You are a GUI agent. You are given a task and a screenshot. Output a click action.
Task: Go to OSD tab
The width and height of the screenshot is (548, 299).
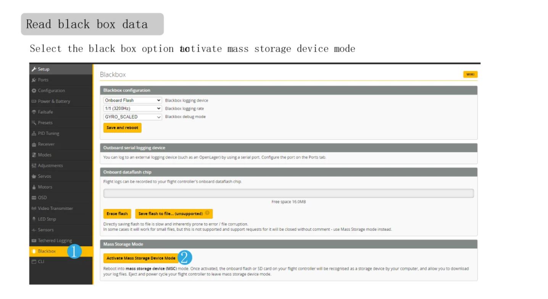pos(61,198)
